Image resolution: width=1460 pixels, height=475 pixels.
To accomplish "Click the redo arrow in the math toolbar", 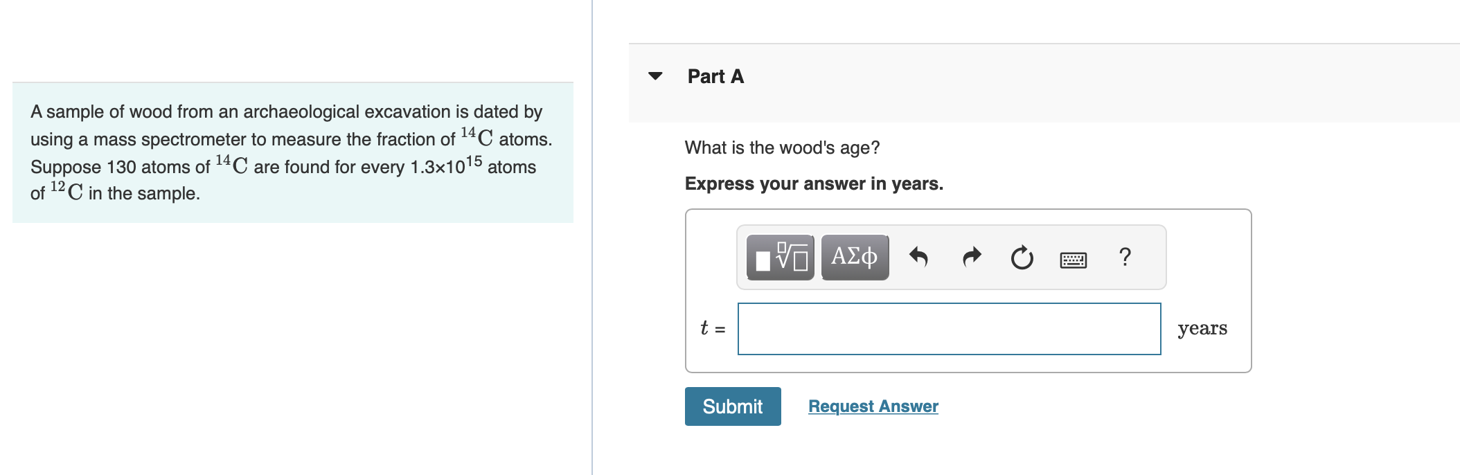I will 970,257.
